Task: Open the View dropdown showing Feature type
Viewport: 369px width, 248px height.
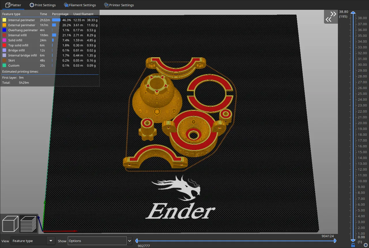Action: point(32,241)
